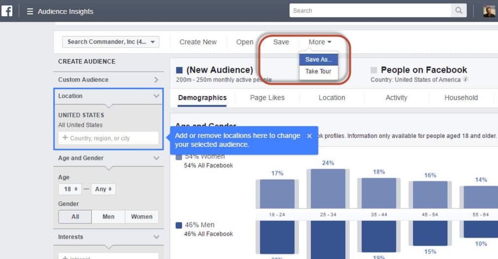The height and width of the screenshot is (259, 498).
Task: Click the (New Audience) heading
Action: [220, 70]
